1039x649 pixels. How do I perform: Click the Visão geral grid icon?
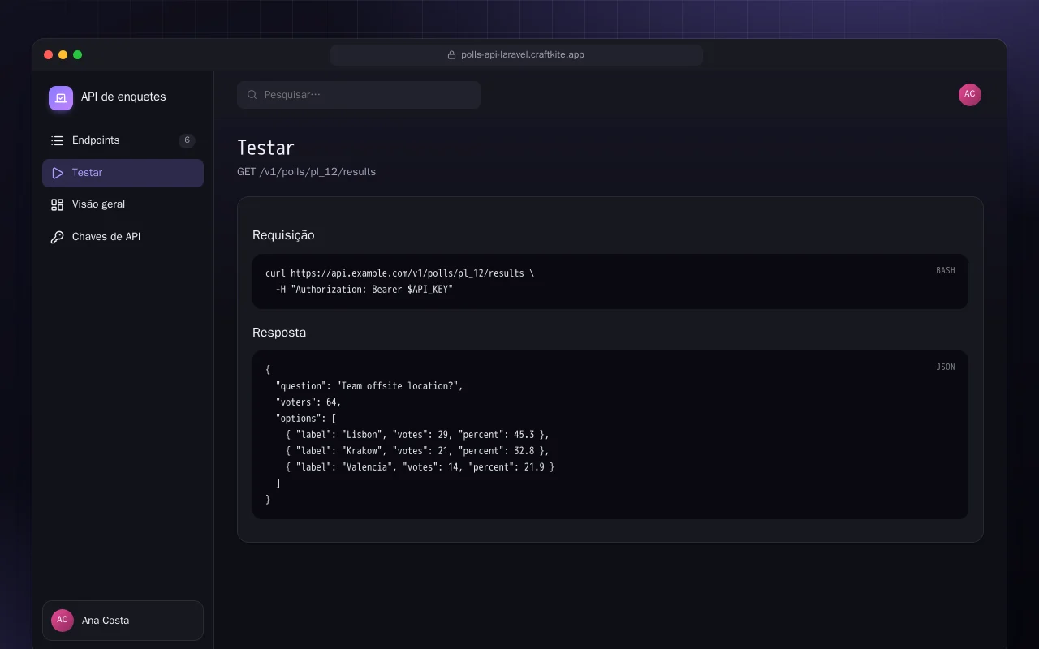(x=57, y=204)
